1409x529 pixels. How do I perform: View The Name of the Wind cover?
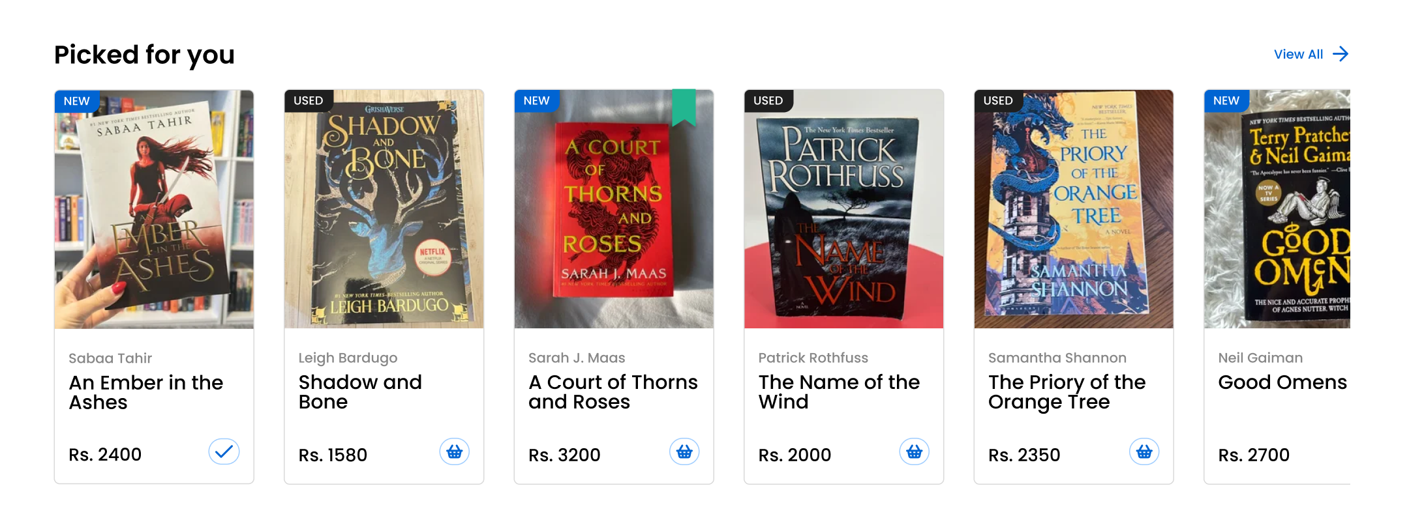coord(843,208)
